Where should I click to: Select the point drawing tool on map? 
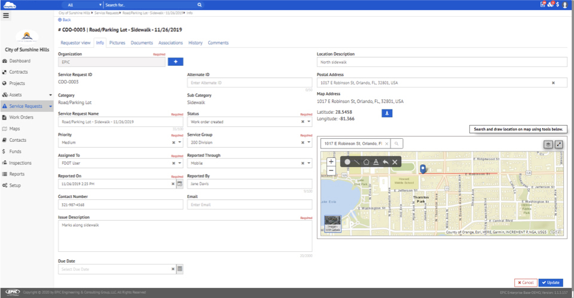347,162
